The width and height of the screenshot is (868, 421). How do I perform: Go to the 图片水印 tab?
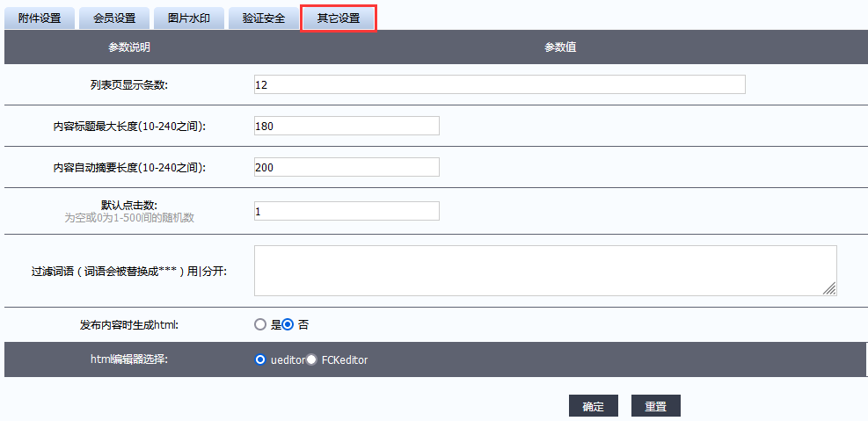[x=189, y=18]
